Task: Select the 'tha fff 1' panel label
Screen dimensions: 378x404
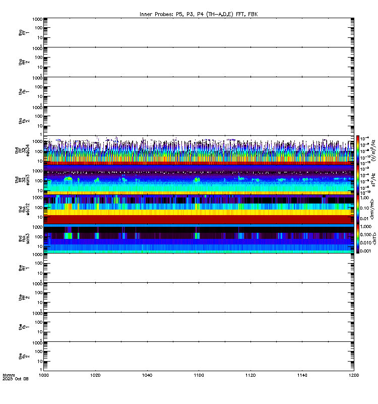Action: coord(24,32)
